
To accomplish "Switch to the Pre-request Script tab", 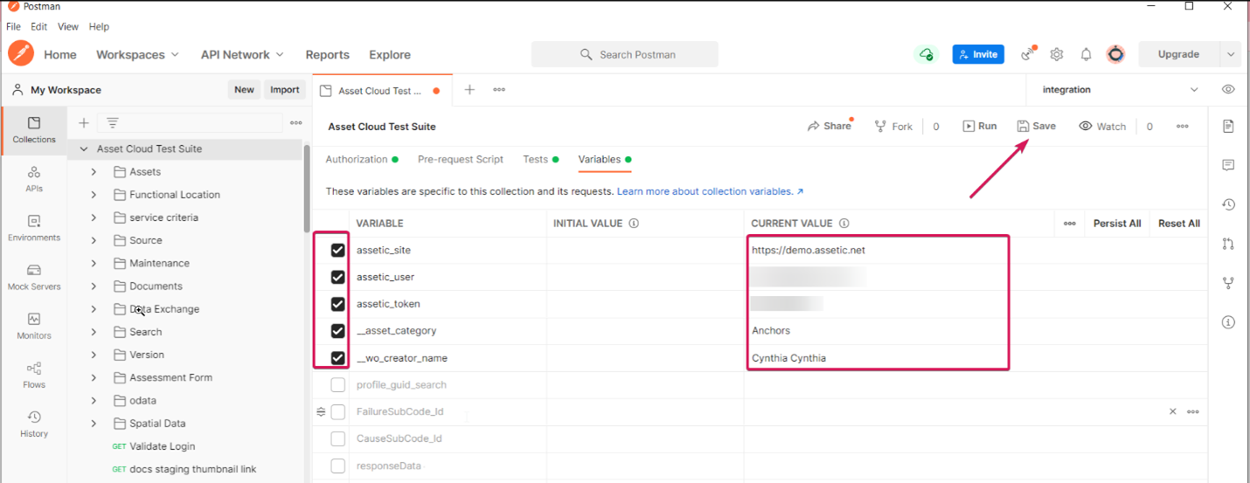I will [x=461, y=160].
